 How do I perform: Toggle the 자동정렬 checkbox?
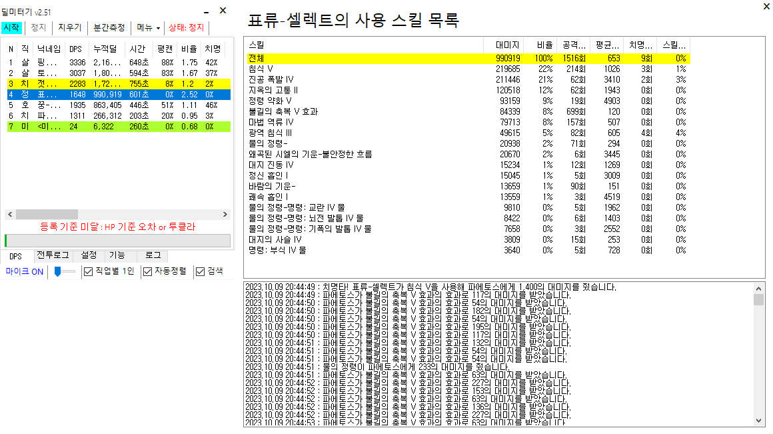[x=165, y=271]
